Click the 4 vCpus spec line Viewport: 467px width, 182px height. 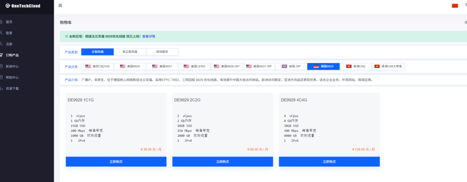291,116
